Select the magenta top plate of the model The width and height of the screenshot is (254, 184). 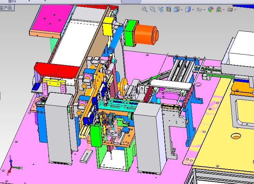click(x=52, y=18)
